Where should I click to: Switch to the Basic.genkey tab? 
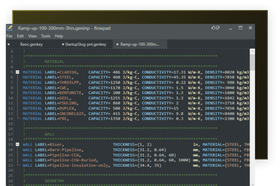(x=31, y=44)
